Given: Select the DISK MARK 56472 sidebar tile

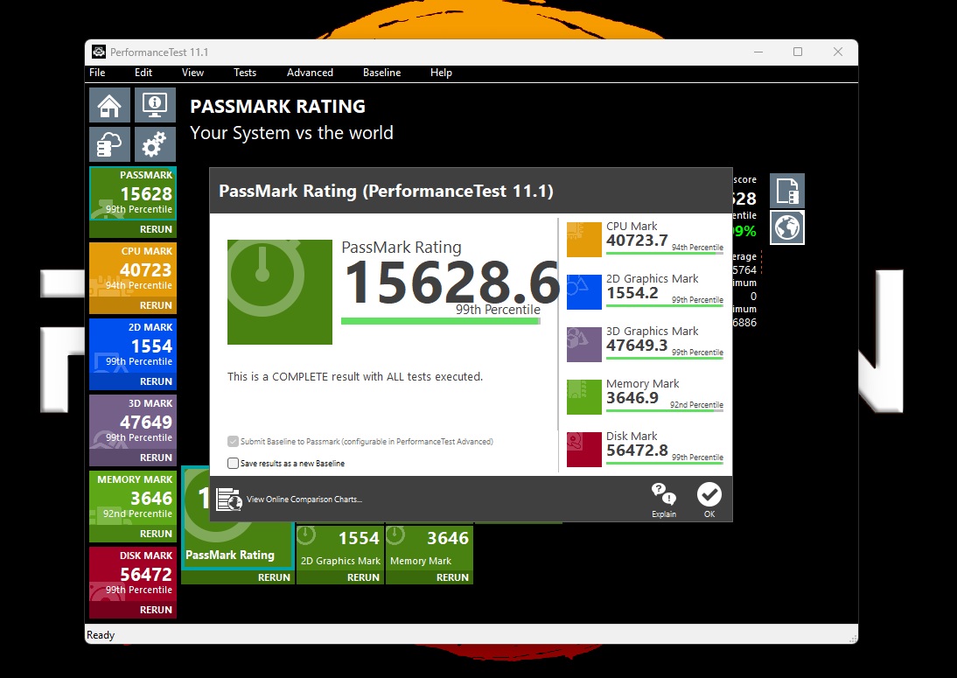Looking at the screenshot, I should [133, 574].
